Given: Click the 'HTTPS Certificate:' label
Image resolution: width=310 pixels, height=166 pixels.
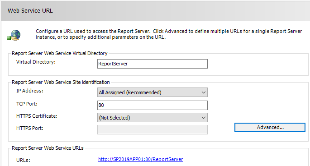Looking at the screenshot, I should tap(37, 116).
